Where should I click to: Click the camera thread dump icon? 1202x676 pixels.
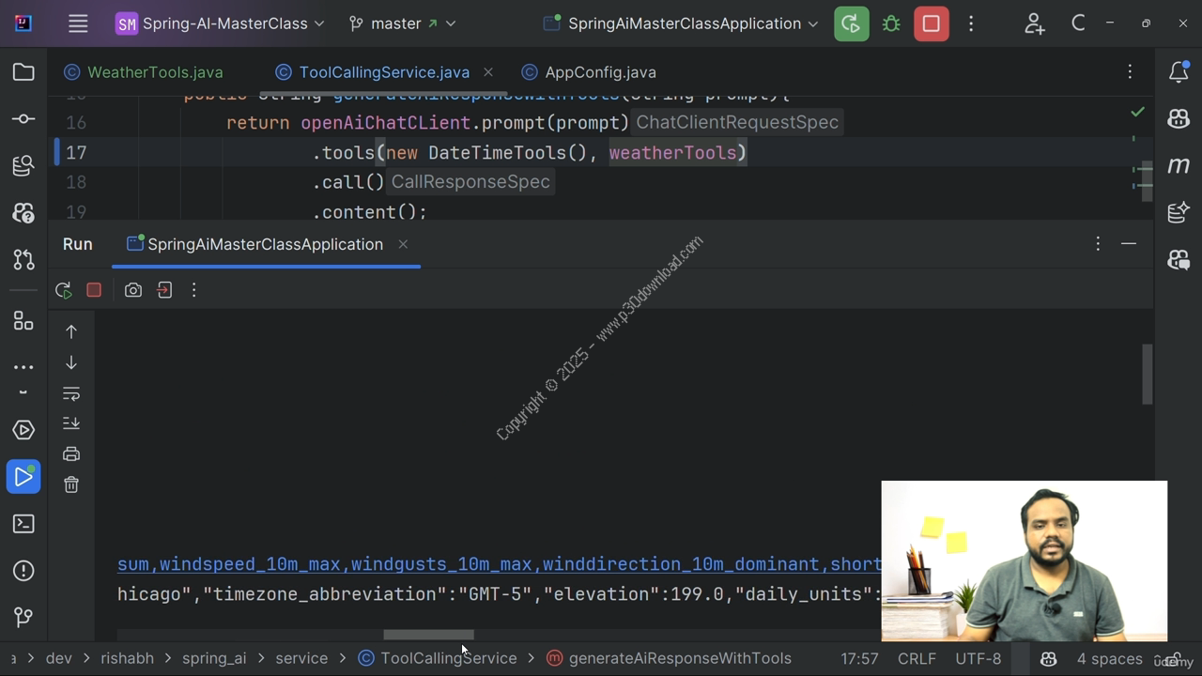coord(133,290)
